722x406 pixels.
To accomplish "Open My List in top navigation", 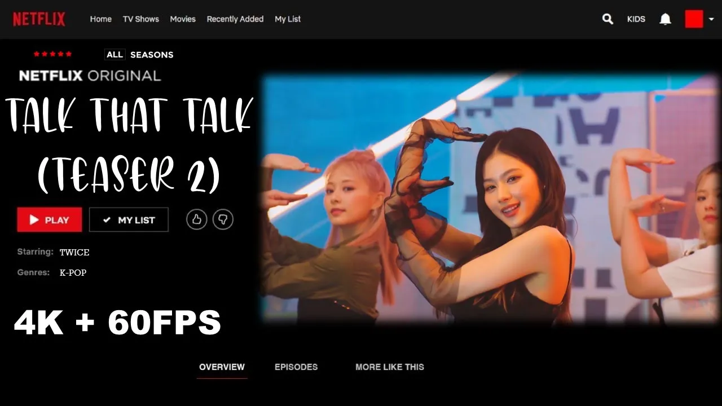I will coord(288,19).
